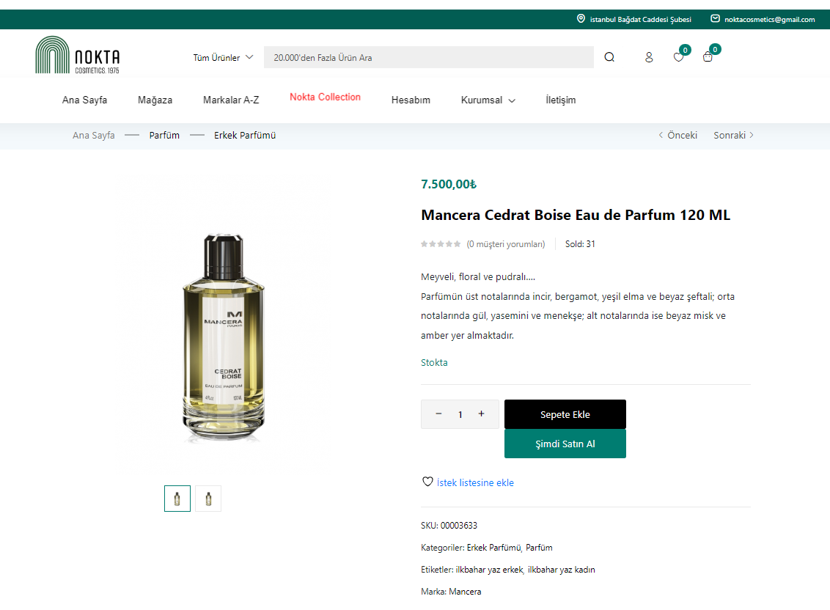Expand the Tüm Ürünler category dropdown
This screenshot has height=610, width=830.
[223, 57]
